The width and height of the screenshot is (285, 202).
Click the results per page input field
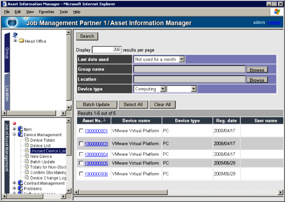coord(107,50)
